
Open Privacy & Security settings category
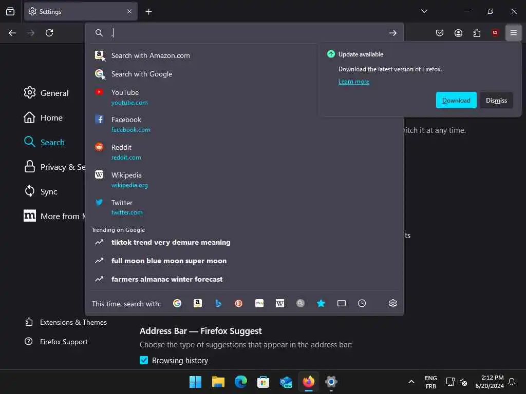click(x=54, y=167)
